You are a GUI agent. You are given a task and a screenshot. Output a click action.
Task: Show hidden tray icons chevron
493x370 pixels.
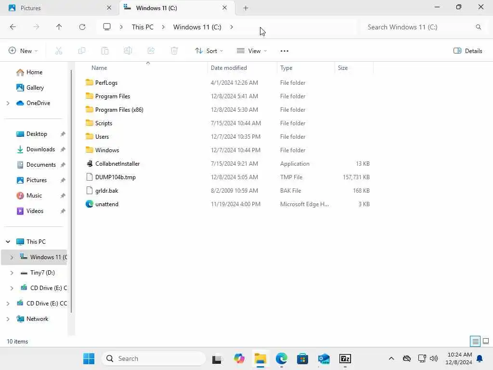click(x=391, y=358)
